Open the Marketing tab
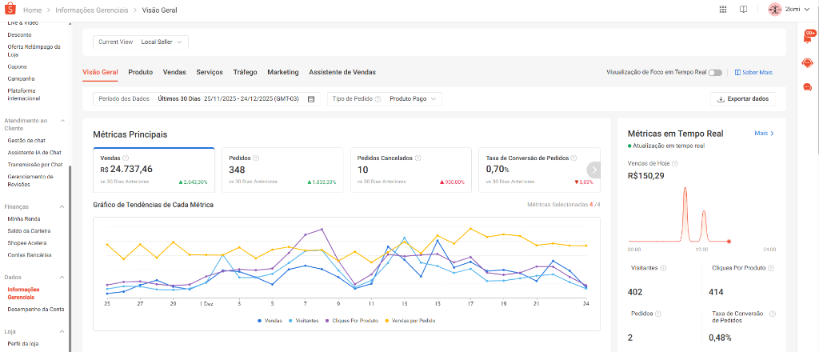Viewport: 819px width, 352px height. coord(282,72)
